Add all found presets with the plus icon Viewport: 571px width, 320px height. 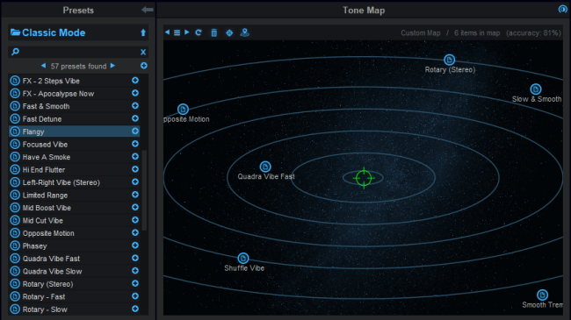coord(144,66)
